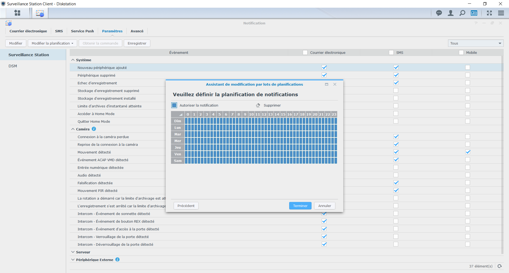
Task: Switch to the Avancé tab
Action: [x=137, y=31]
